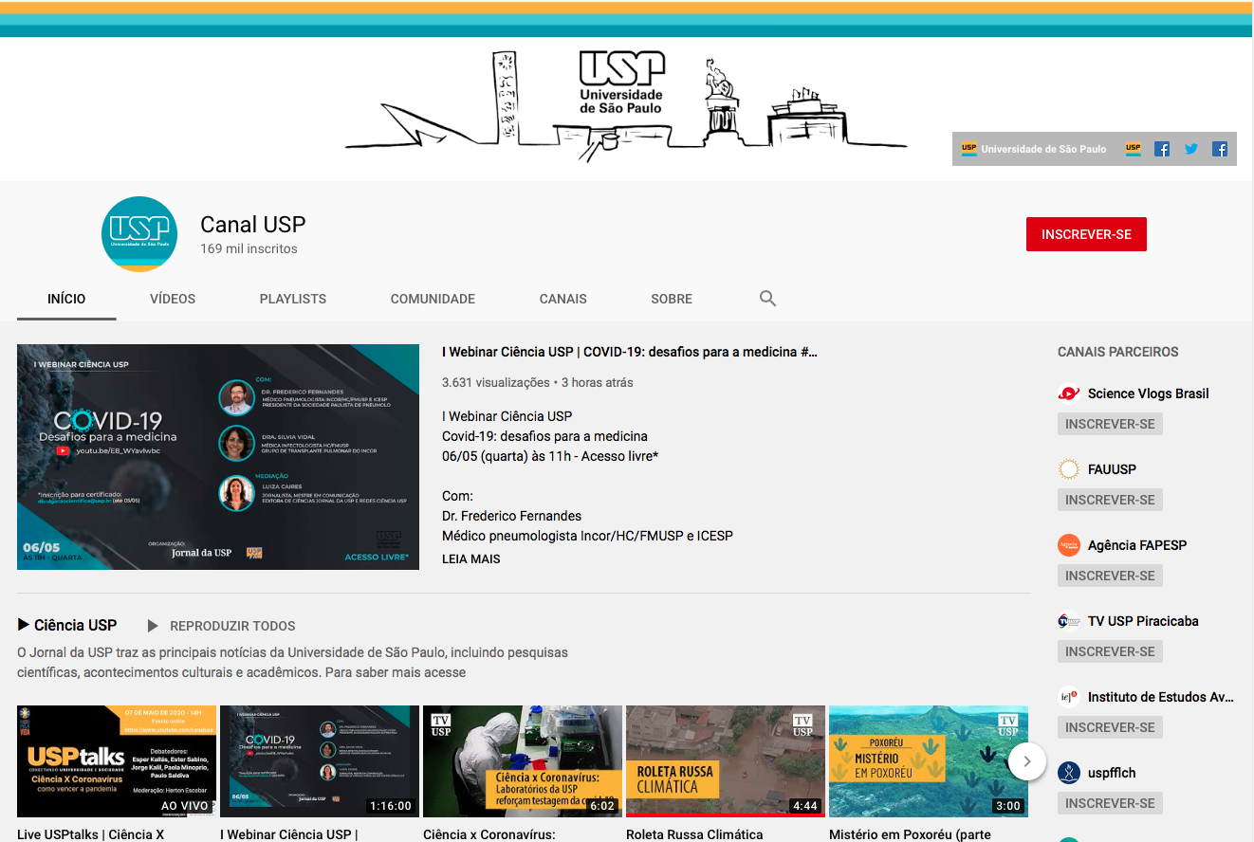
Task: Click INSCREVER-SE under uspfflch
Action: click(x=1110, y=803)
